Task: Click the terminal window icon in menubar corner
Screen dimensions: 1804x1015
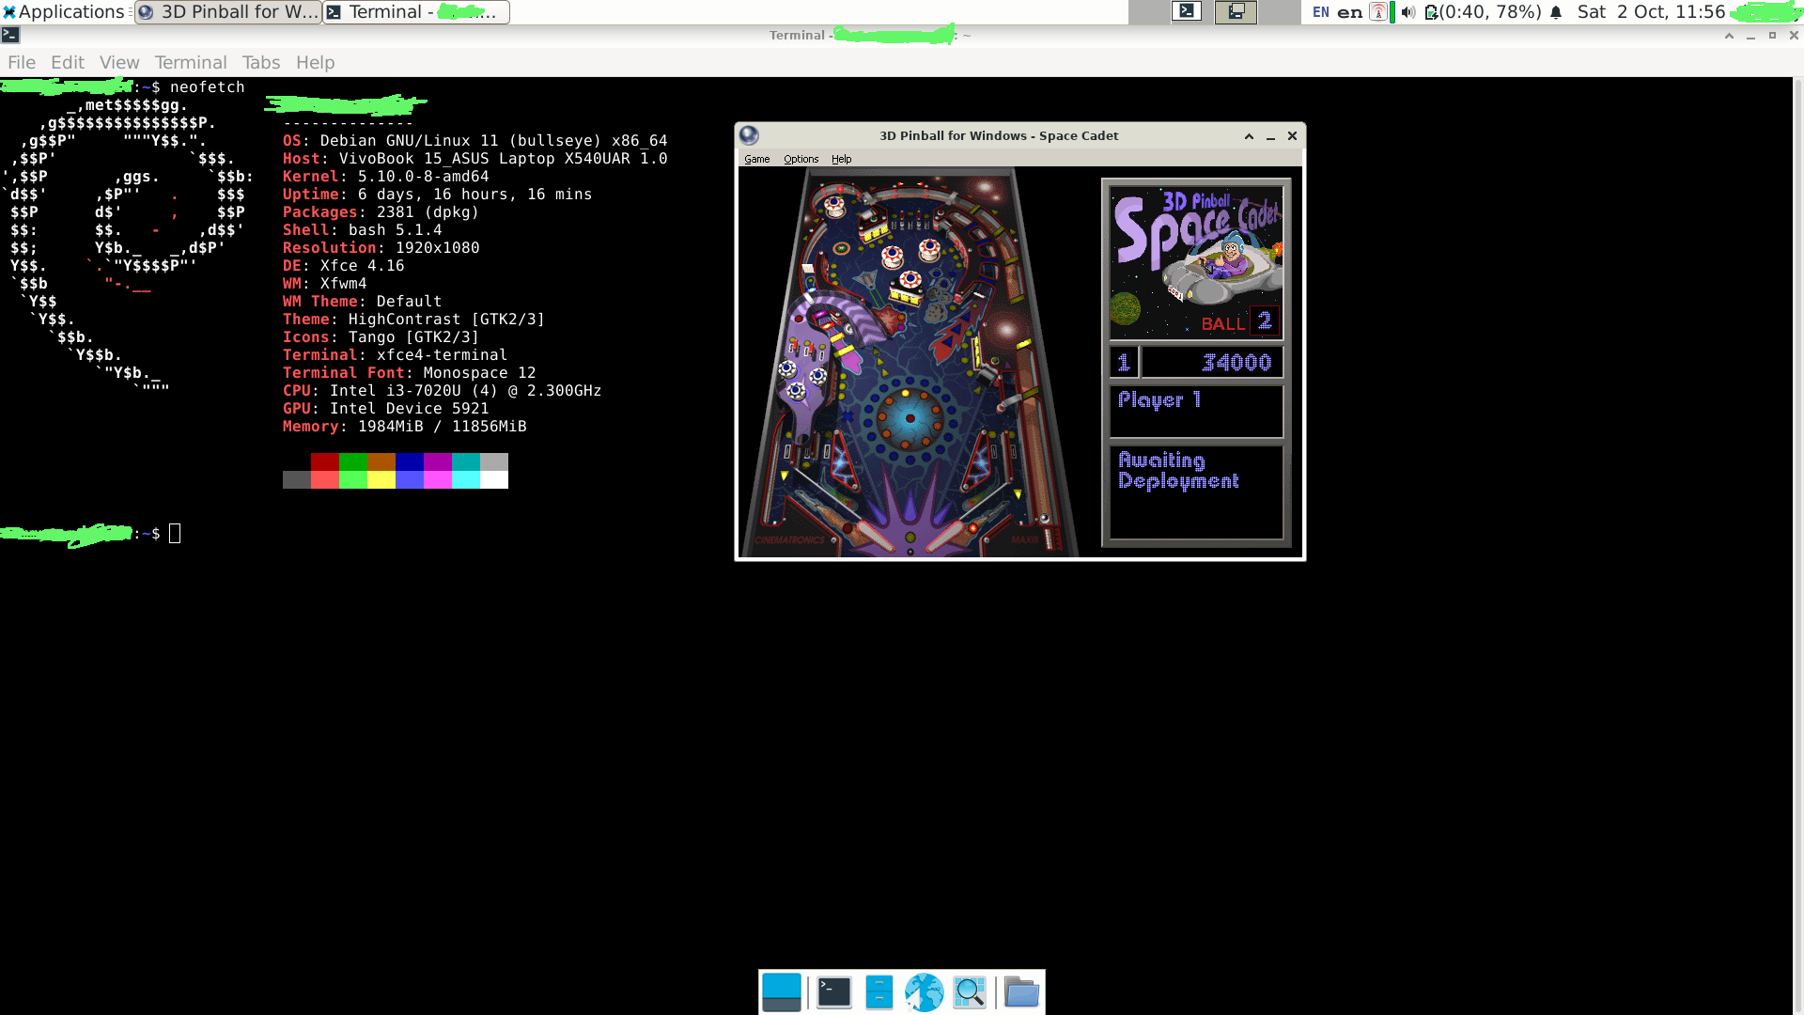Action: [10, 35]
